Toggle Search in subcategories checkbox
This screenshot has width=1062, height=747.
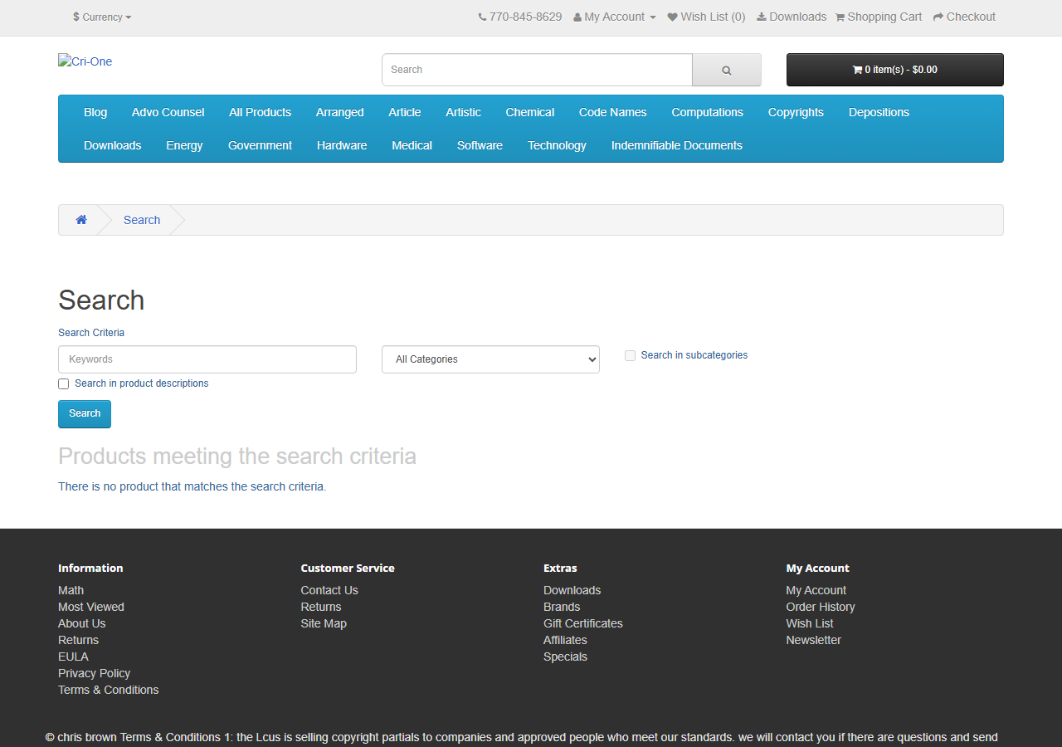click(x=631, y=355)
